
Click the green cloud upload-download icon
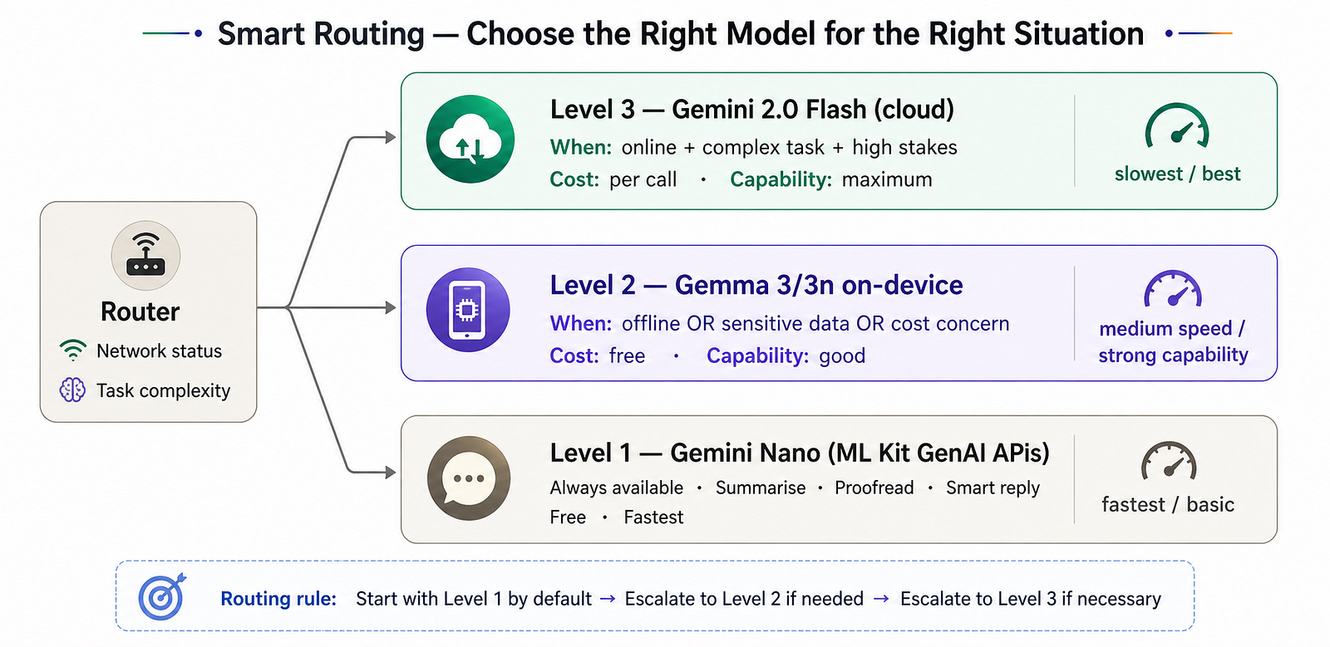470,140
